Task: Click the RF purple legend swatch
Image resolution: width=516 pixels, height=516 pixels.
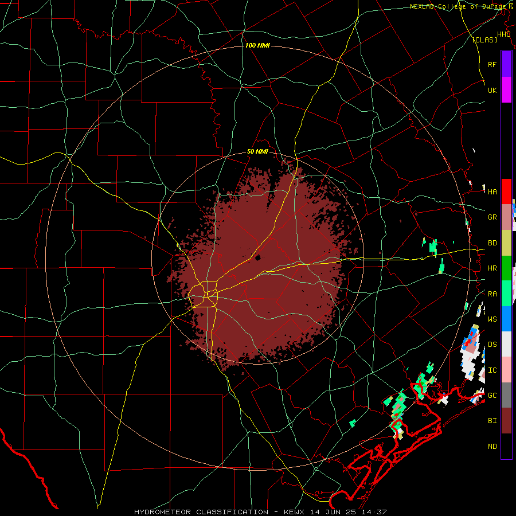Action: pos(506,64)
